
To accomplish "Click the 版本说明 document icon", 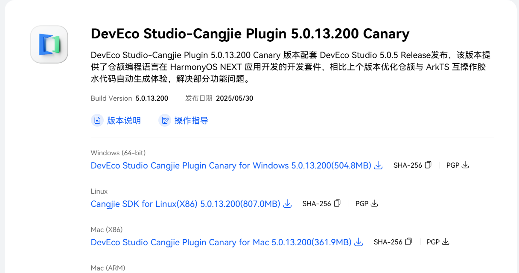I will click(97, 121).
